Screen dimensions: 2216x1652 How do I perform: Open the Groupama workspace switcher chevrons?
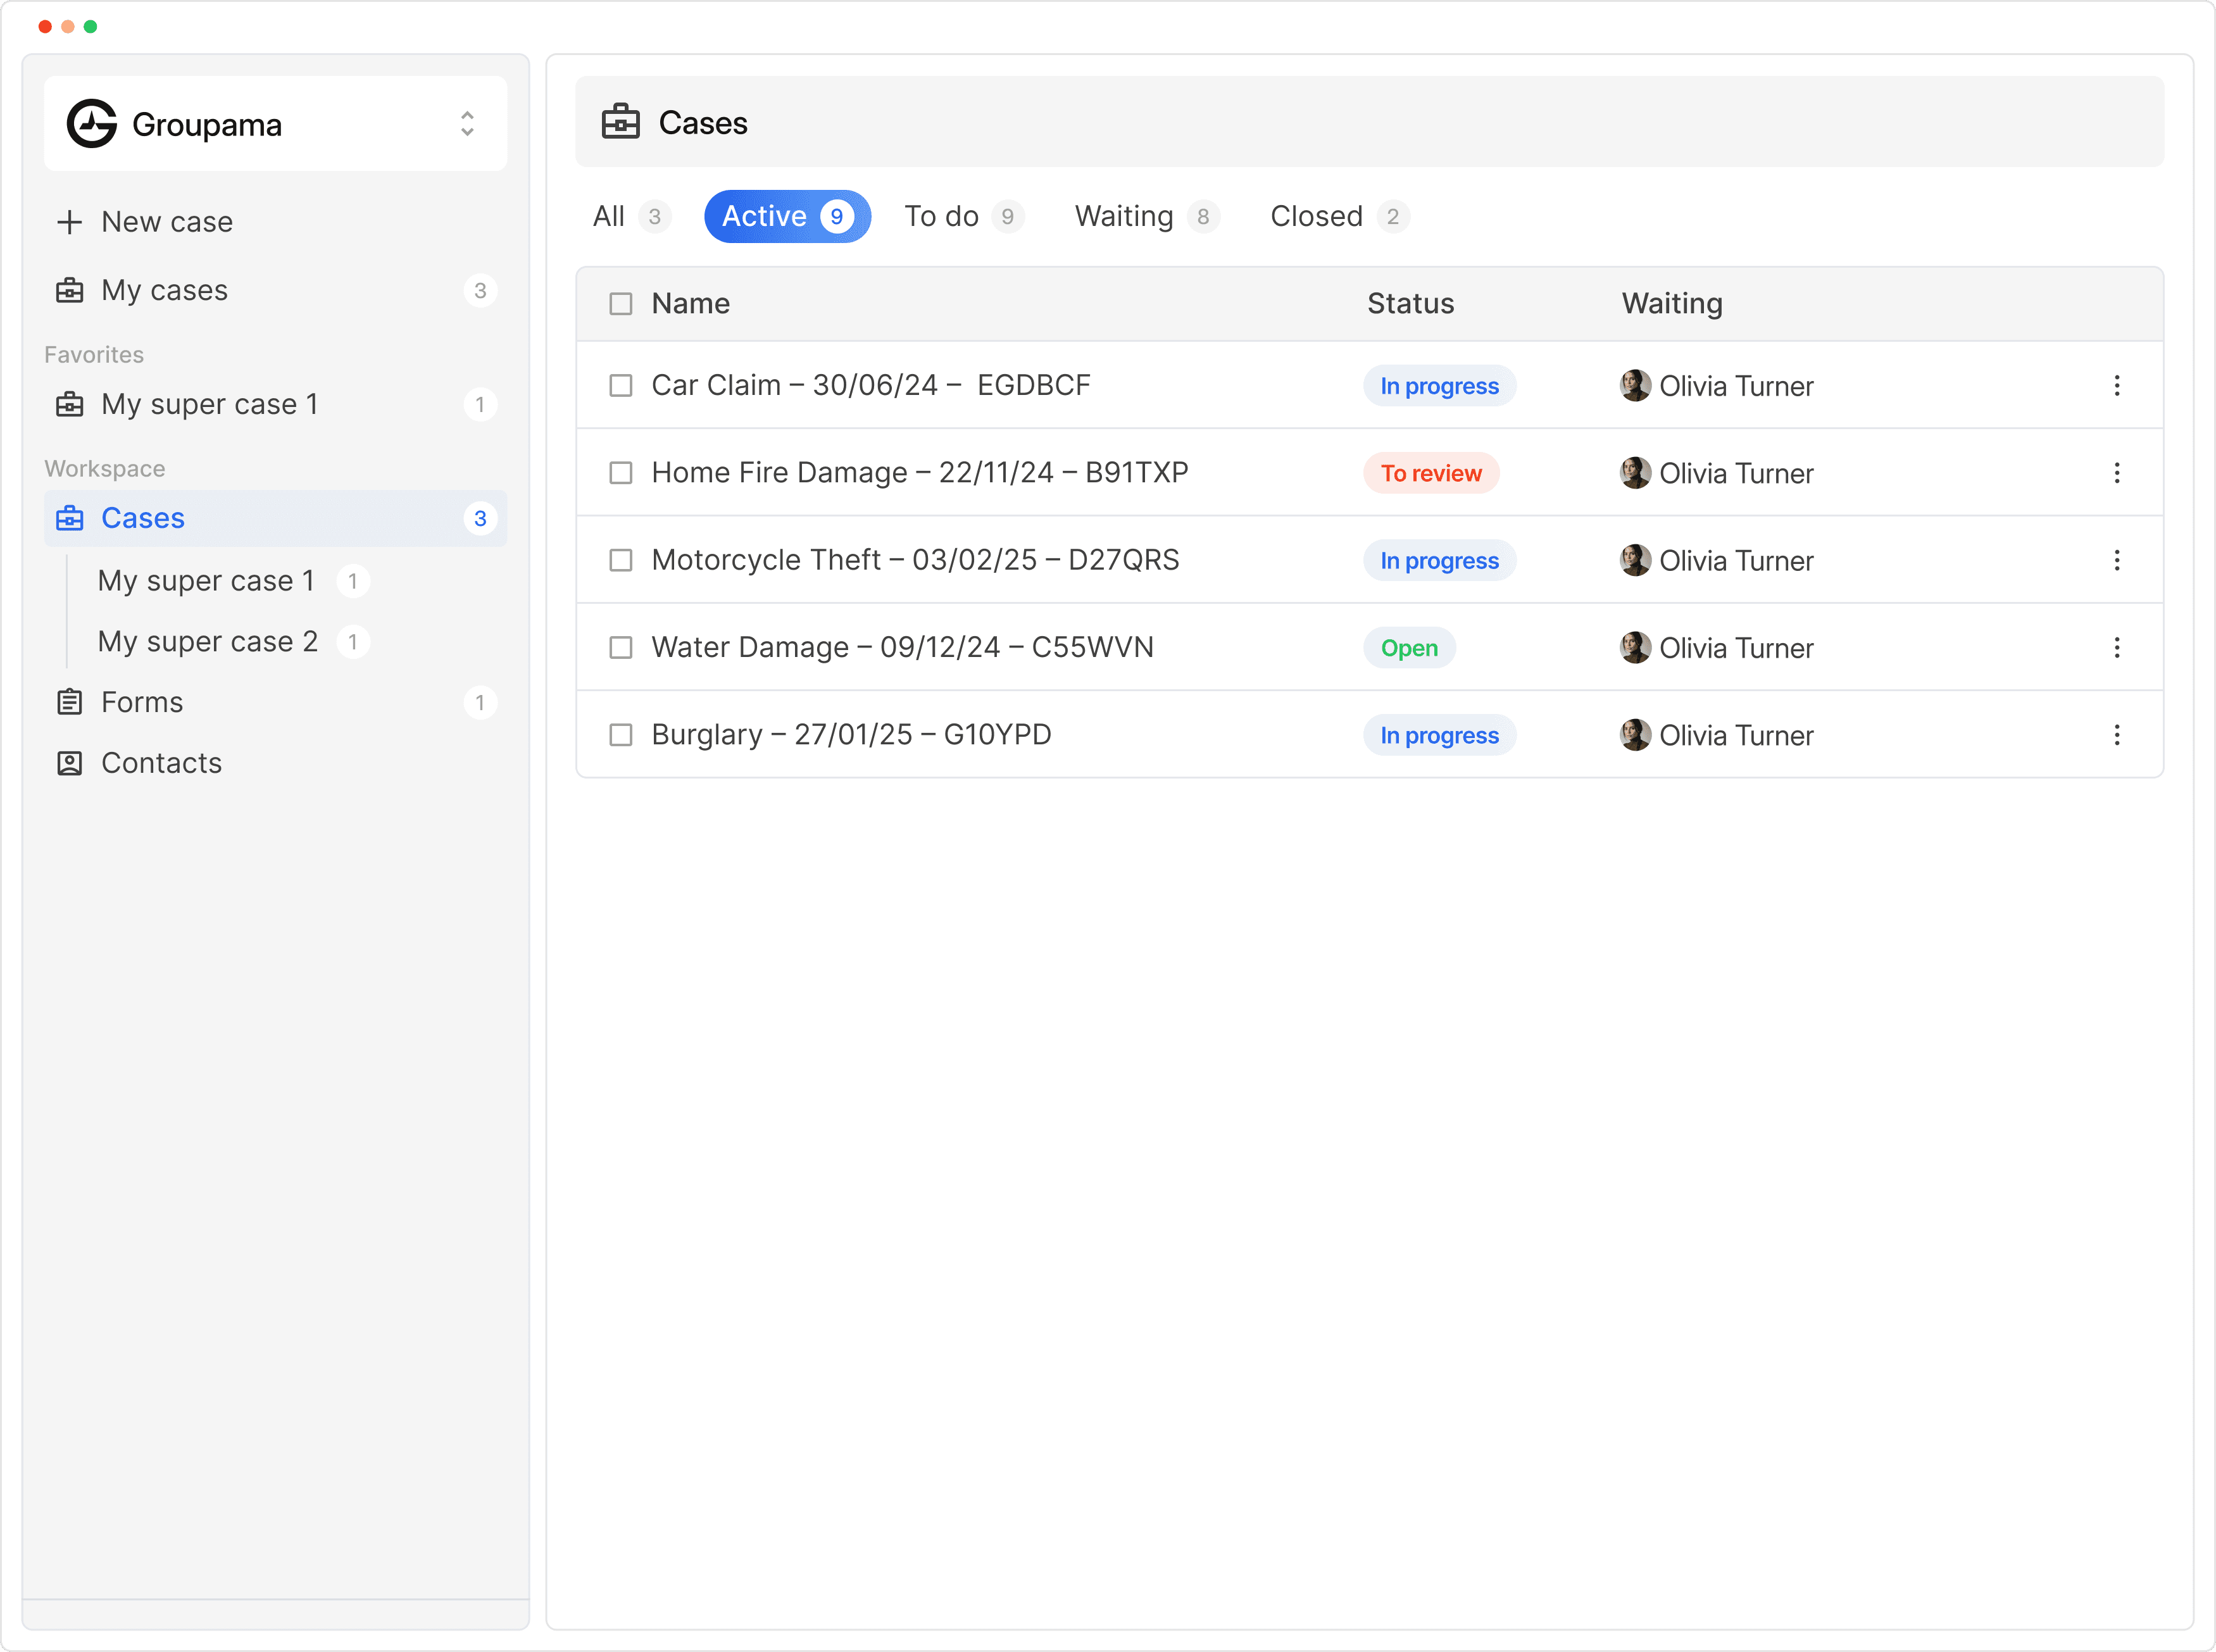coord(467,124)
